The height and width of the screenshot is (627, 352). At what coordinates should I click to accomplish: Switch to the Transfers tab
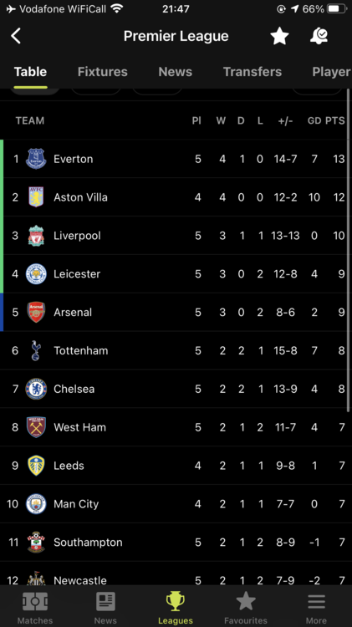click(253, 72)
